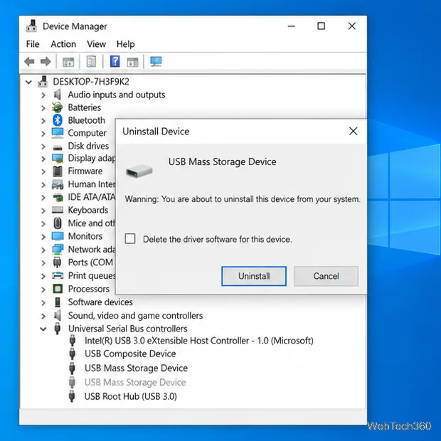Click the IDE ATA/ATAPI controllers icon
The height and width of the screenshot is (441, 441).
click(58, 198)
